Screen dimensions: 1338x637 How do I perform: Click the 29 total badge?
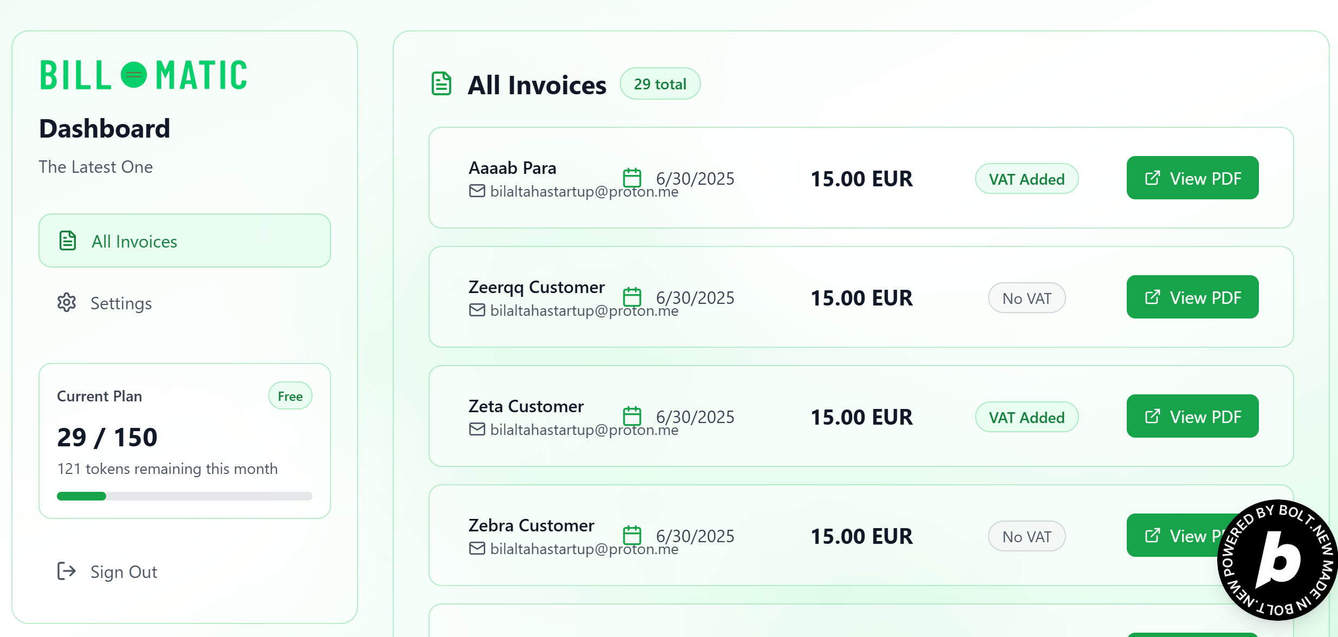pyautogui.click(x=660, y=84)
